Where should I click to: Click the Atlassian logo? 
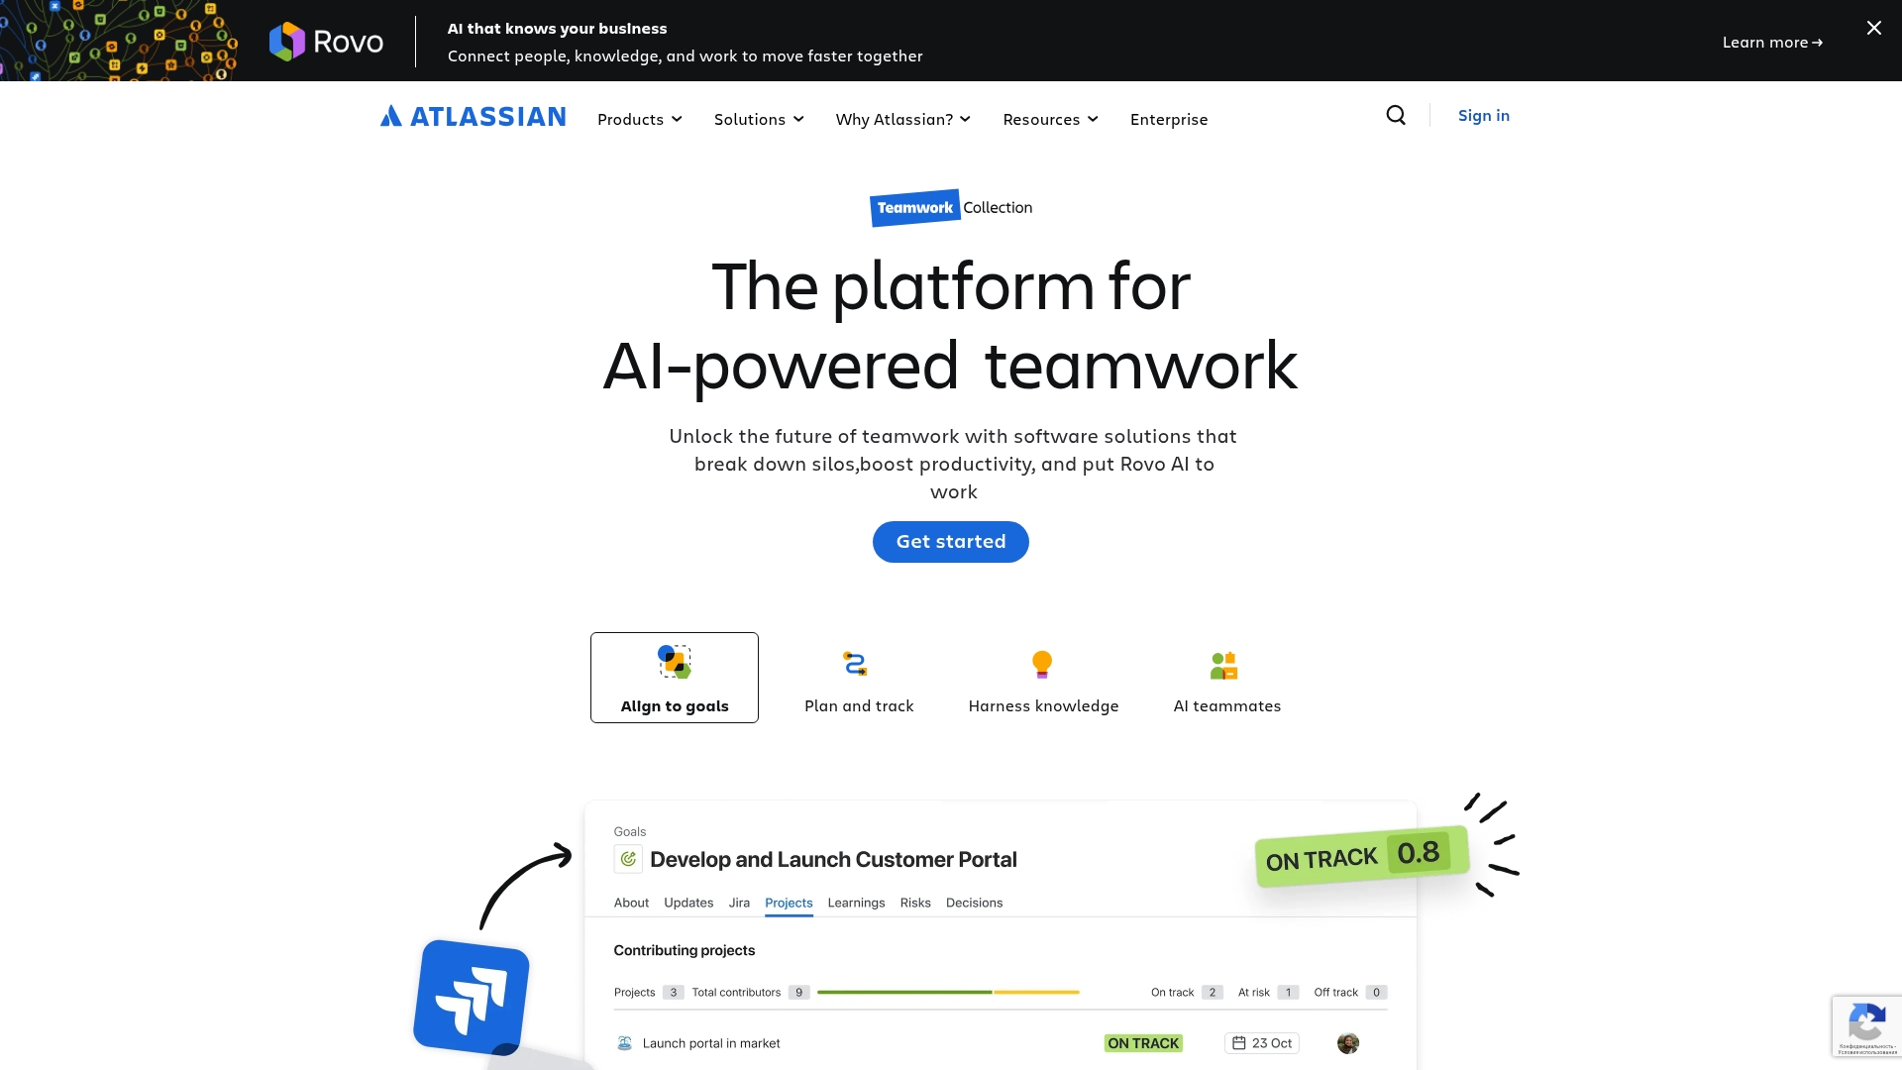(473, 116)
